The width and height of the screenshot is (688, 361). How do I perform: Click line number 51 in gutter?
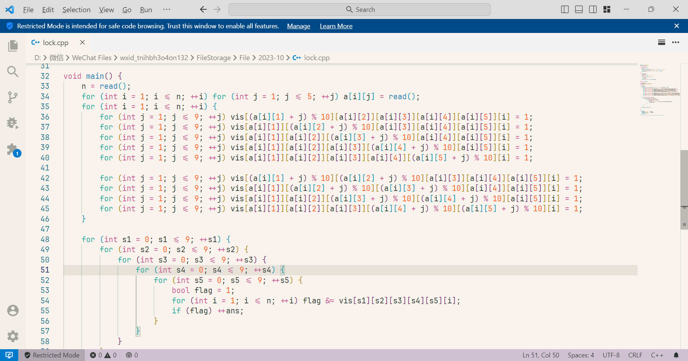45,270
